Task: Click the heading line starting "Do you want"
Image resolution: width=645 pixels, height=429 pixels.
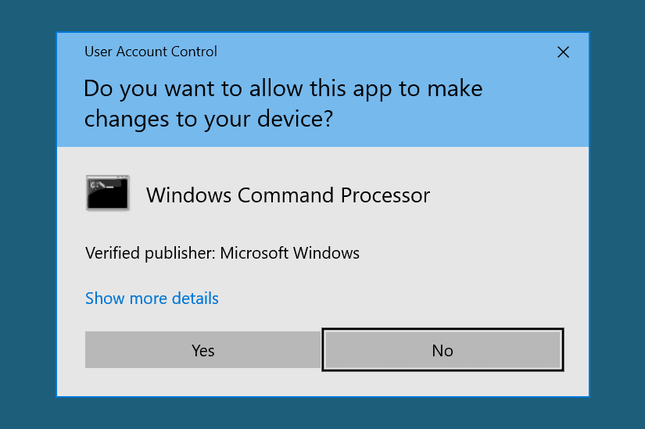Action: (x=283, y=88)
